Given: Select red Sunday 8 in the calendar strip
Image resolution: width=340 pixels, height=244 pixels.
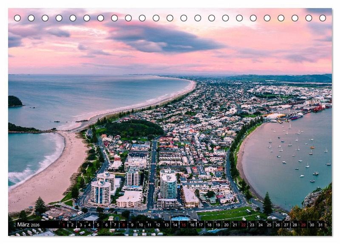Looking at the screenshot, I should (x=124, y=224).
